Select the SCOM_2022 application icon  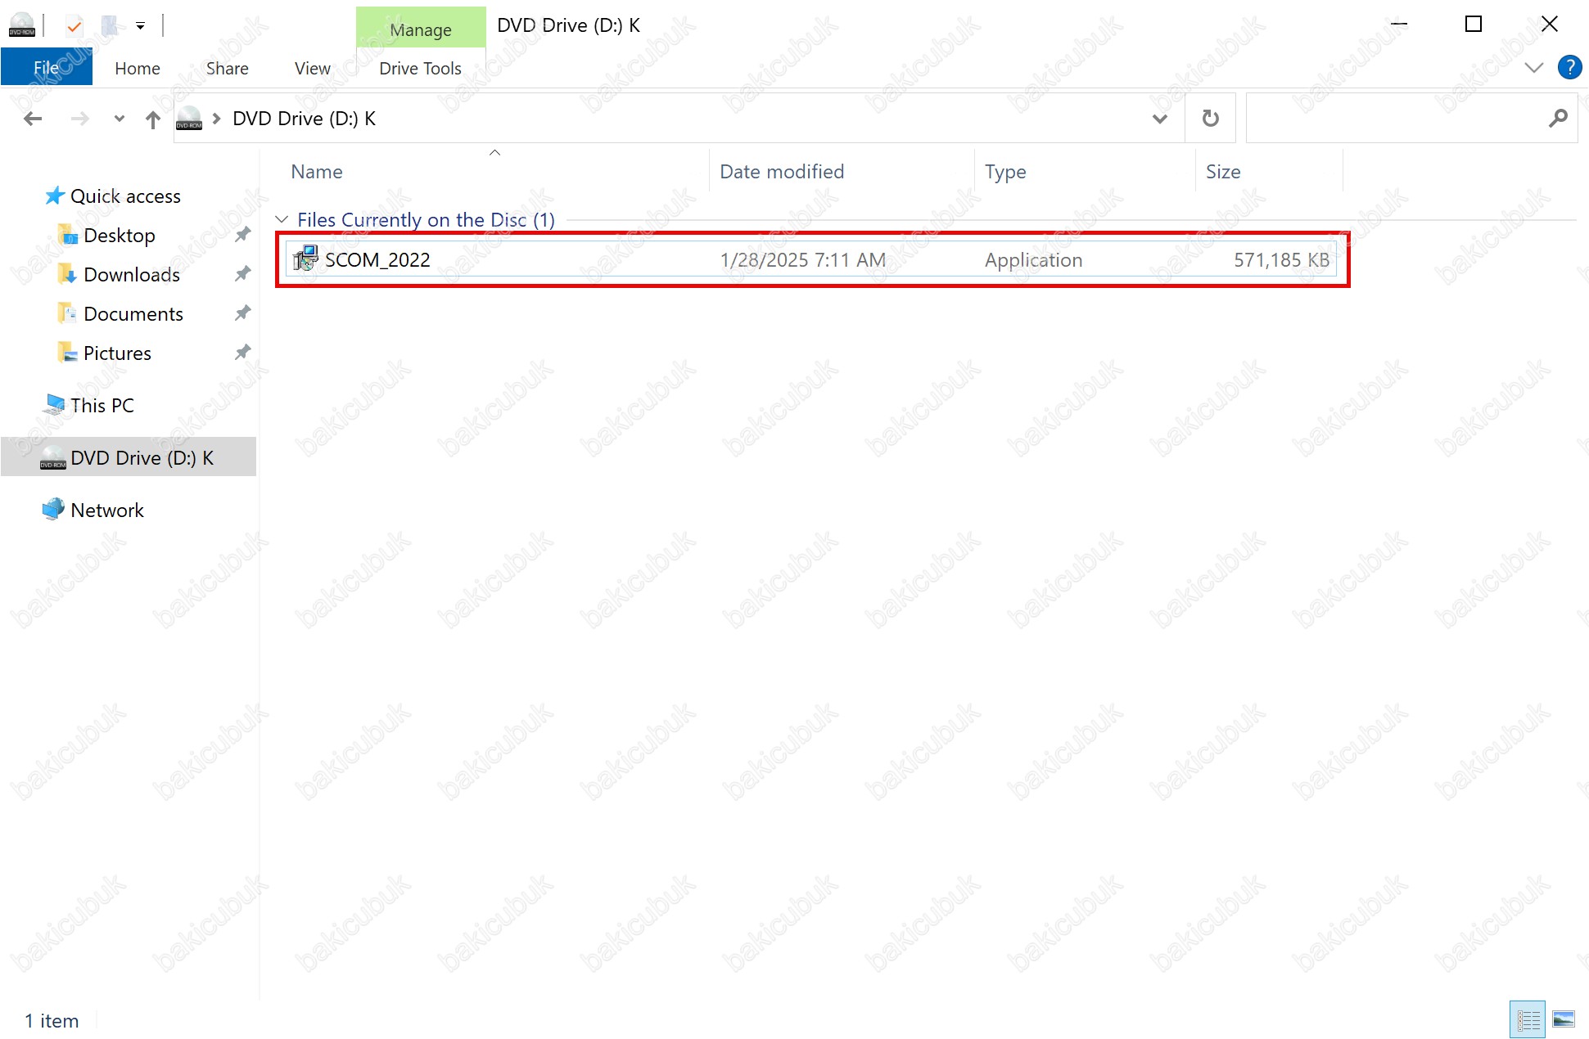point(305,259)
